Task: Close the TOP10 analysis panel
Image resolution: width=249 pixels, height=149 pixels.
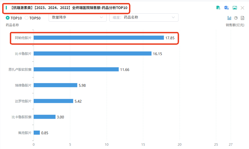Action: (242, 8)
